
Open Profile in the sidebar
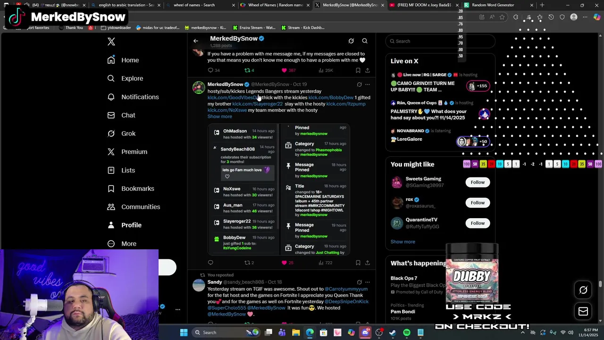(125, 225)
